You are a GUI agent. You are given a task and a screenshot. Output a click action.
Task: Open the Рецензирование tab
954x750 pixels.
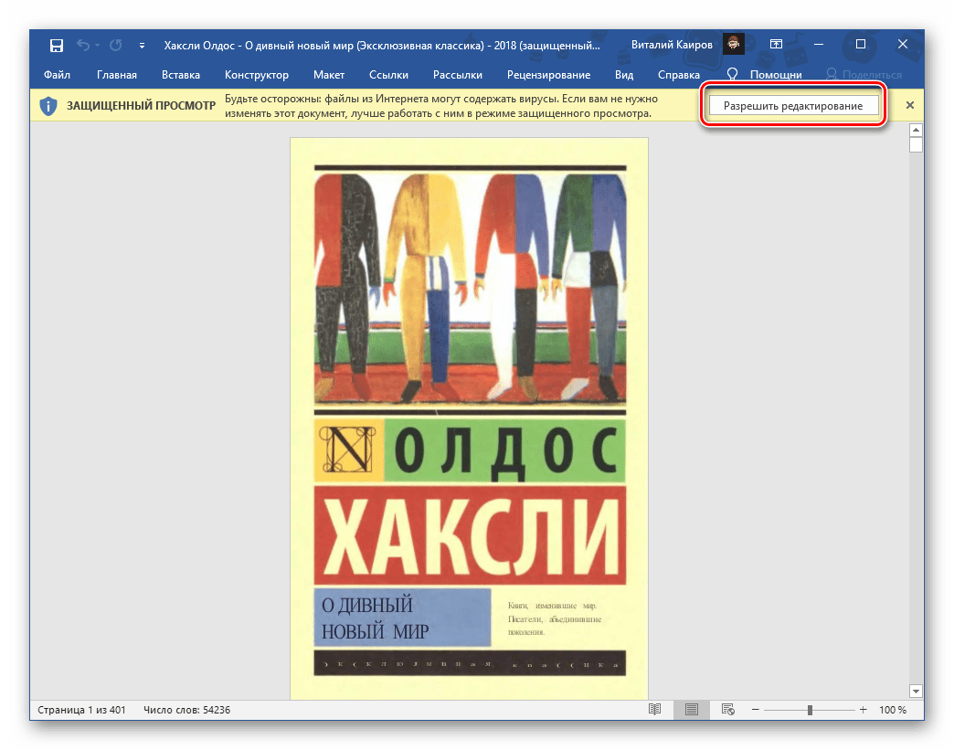pos(549,75)
